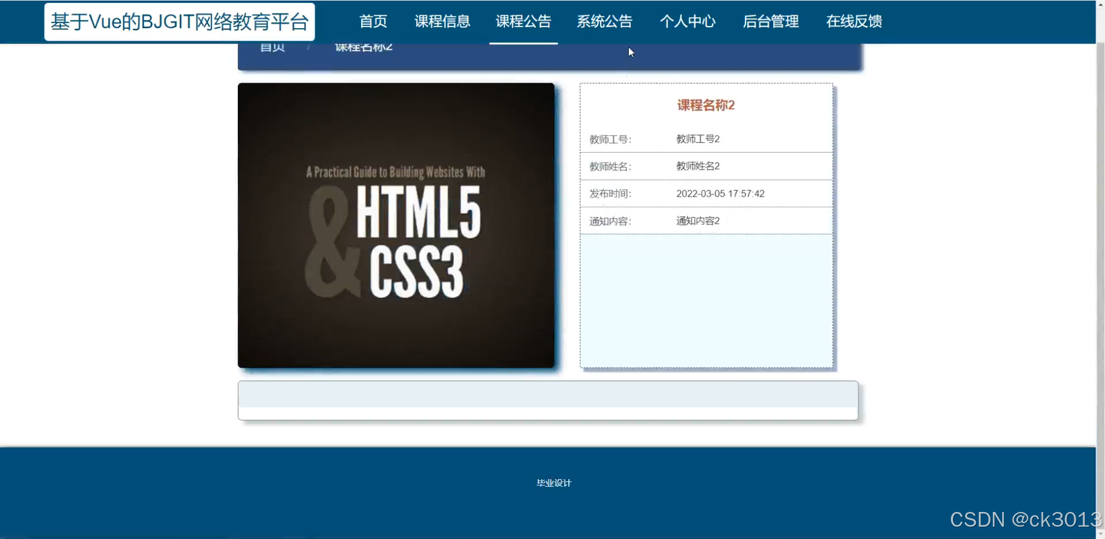Click the 教师工号2 teacher ID value
This screenshot has height=539, width=1105.
tap(698, 139)
